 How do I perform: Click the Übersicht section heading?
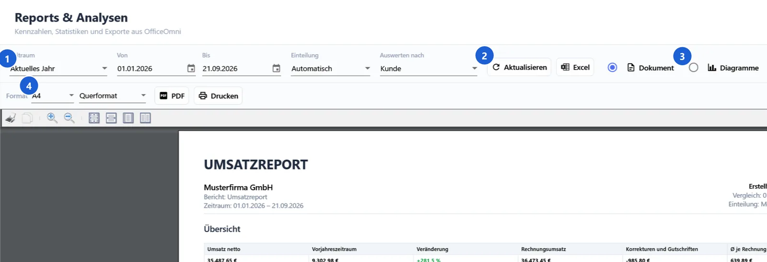222,229
